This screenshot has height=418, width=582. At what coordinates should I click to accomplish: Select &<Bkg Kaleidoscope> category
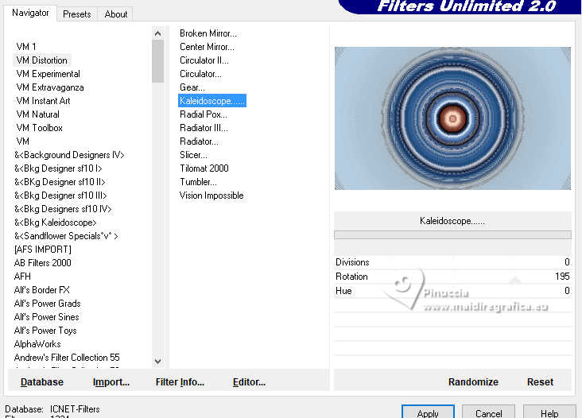[x=56, y=223]
